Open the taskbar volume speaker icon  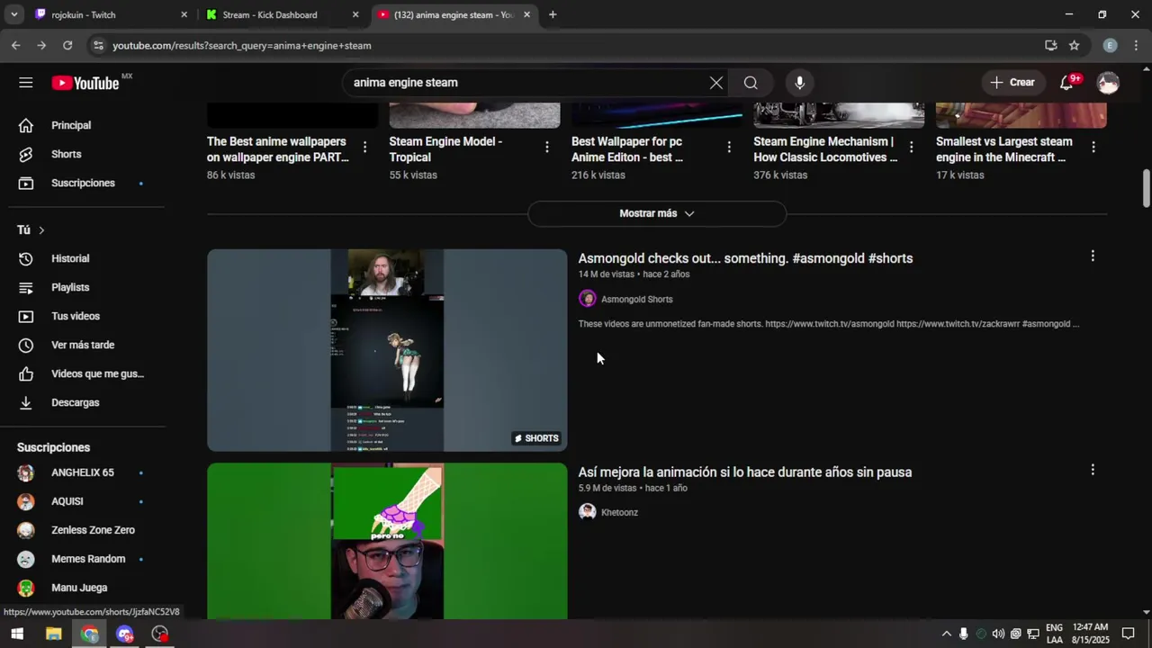click(998, 634)
